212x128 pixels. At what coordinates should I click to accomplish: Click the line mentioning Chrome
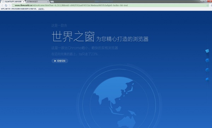tap(85, 48)
